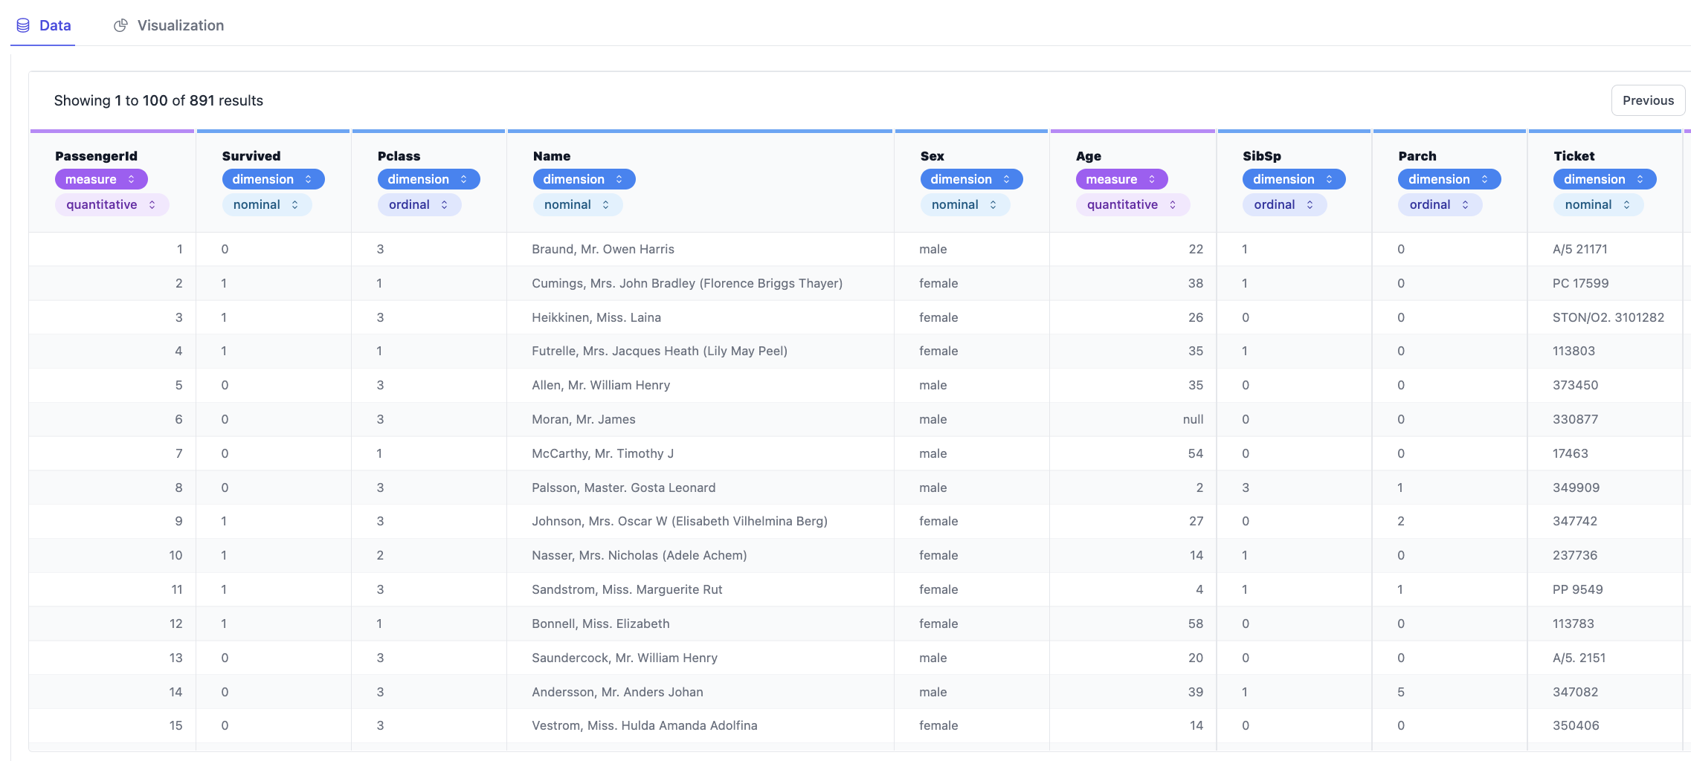The width and height of the screenshot is (1691, 761).
Task: Click the null Age value
Action: tap(1193, 419)
